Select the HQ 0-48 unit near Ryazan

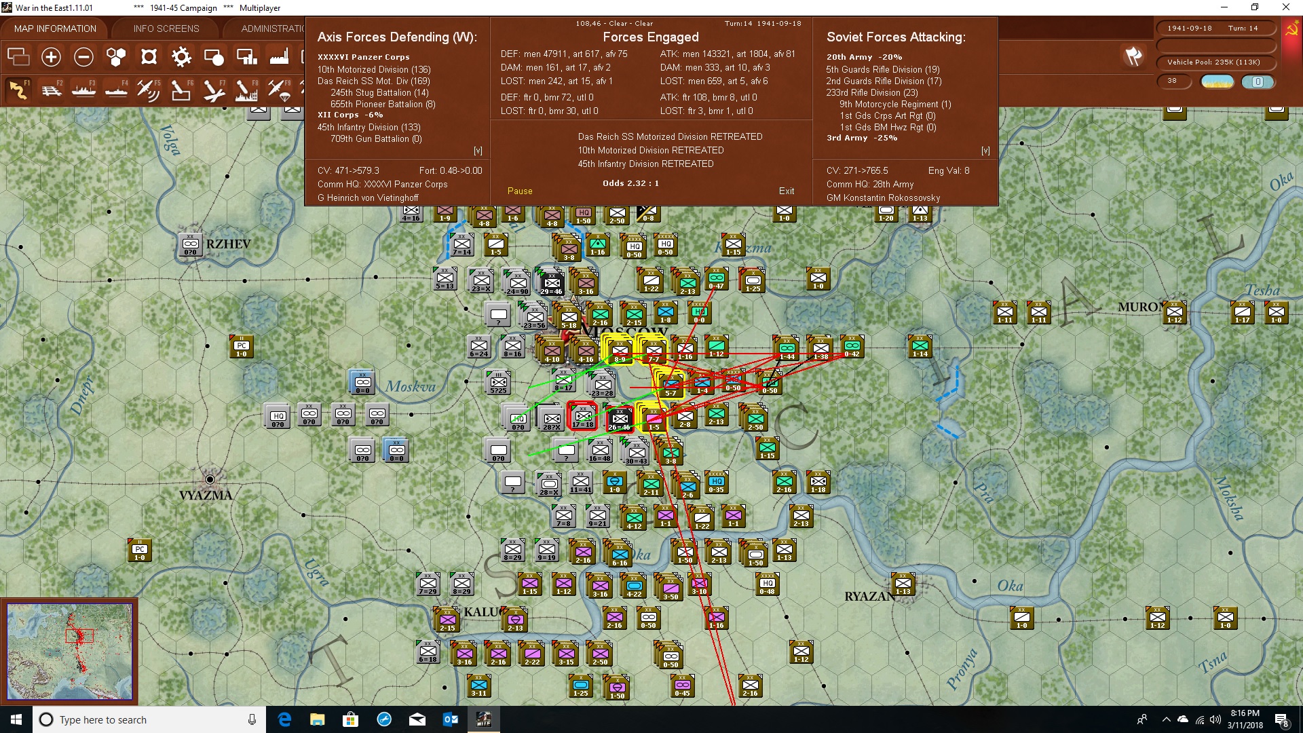coord(767,584)
